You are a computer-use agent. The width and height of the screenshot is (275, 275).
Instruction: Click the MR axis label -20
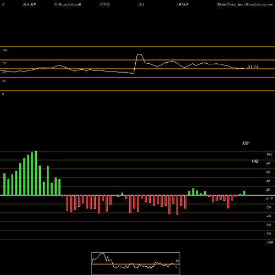(268, 207)
